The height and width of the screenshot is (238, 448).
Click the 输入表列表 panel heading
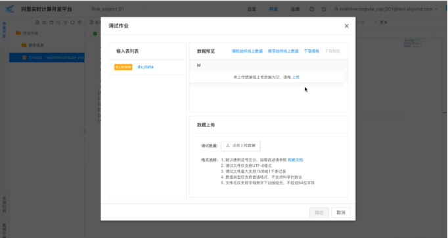127,51
